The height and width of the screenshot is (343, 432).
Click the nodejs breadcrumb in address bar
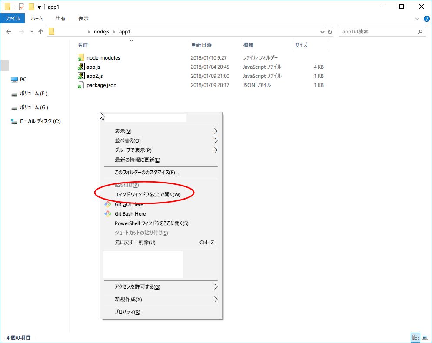101,32
